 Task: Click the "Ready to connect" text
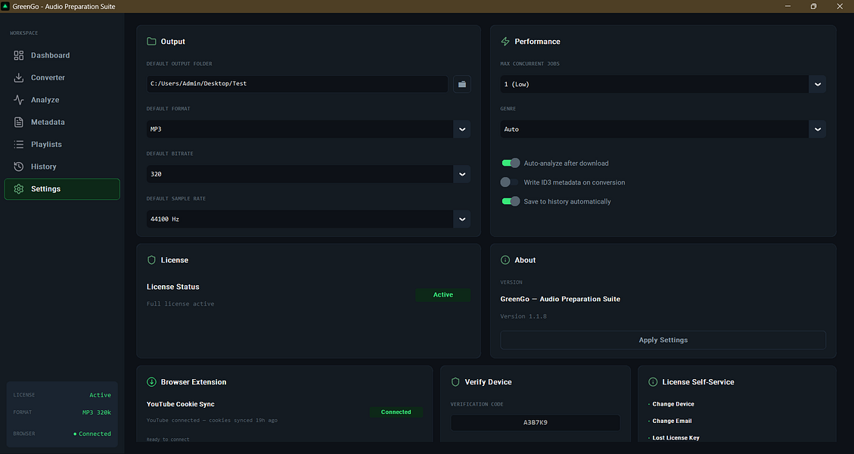(x=168, y=440)
